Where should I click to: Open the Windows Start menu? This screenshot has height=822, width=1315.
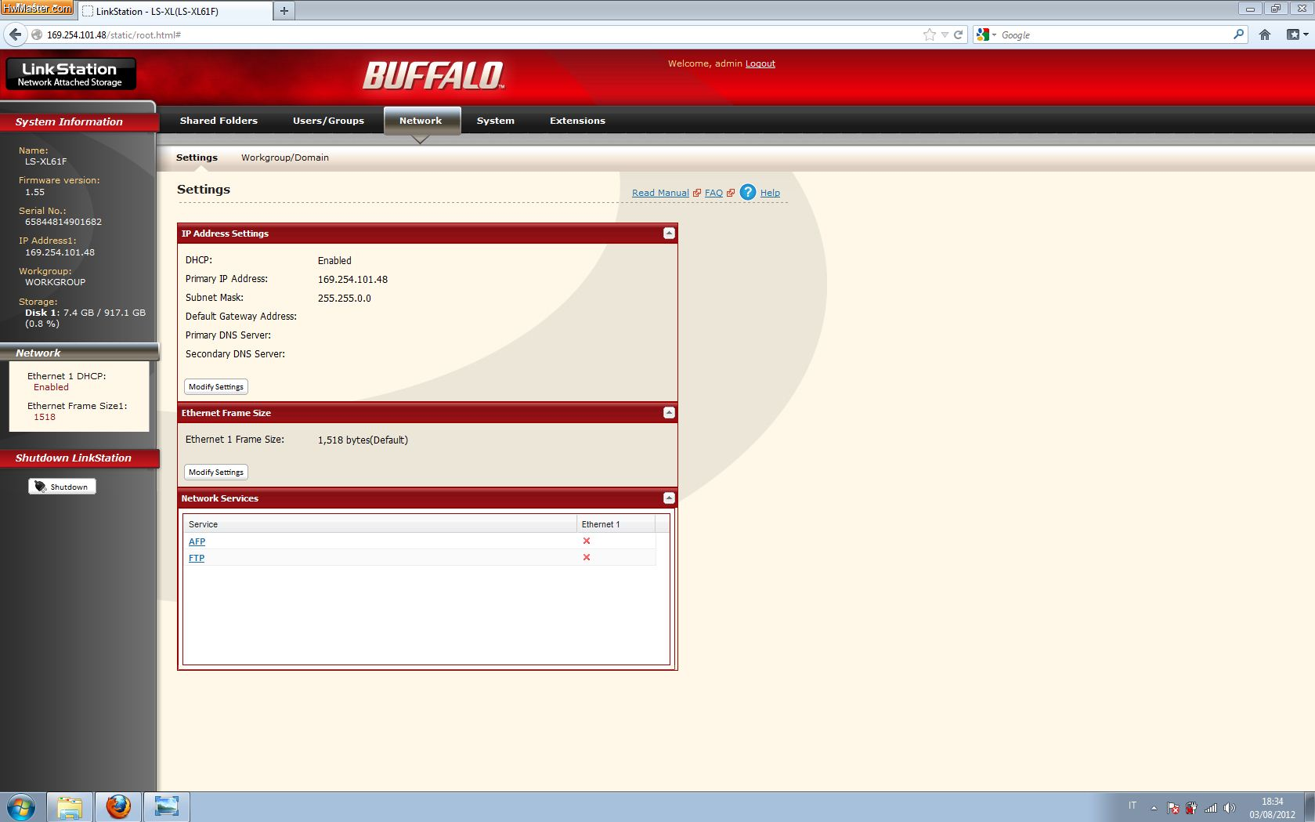point(21,806)
